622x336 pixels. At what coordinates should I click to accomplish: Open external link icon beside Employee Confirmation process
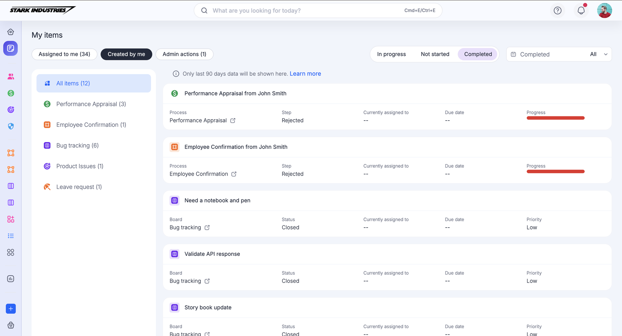click(234, 174)
